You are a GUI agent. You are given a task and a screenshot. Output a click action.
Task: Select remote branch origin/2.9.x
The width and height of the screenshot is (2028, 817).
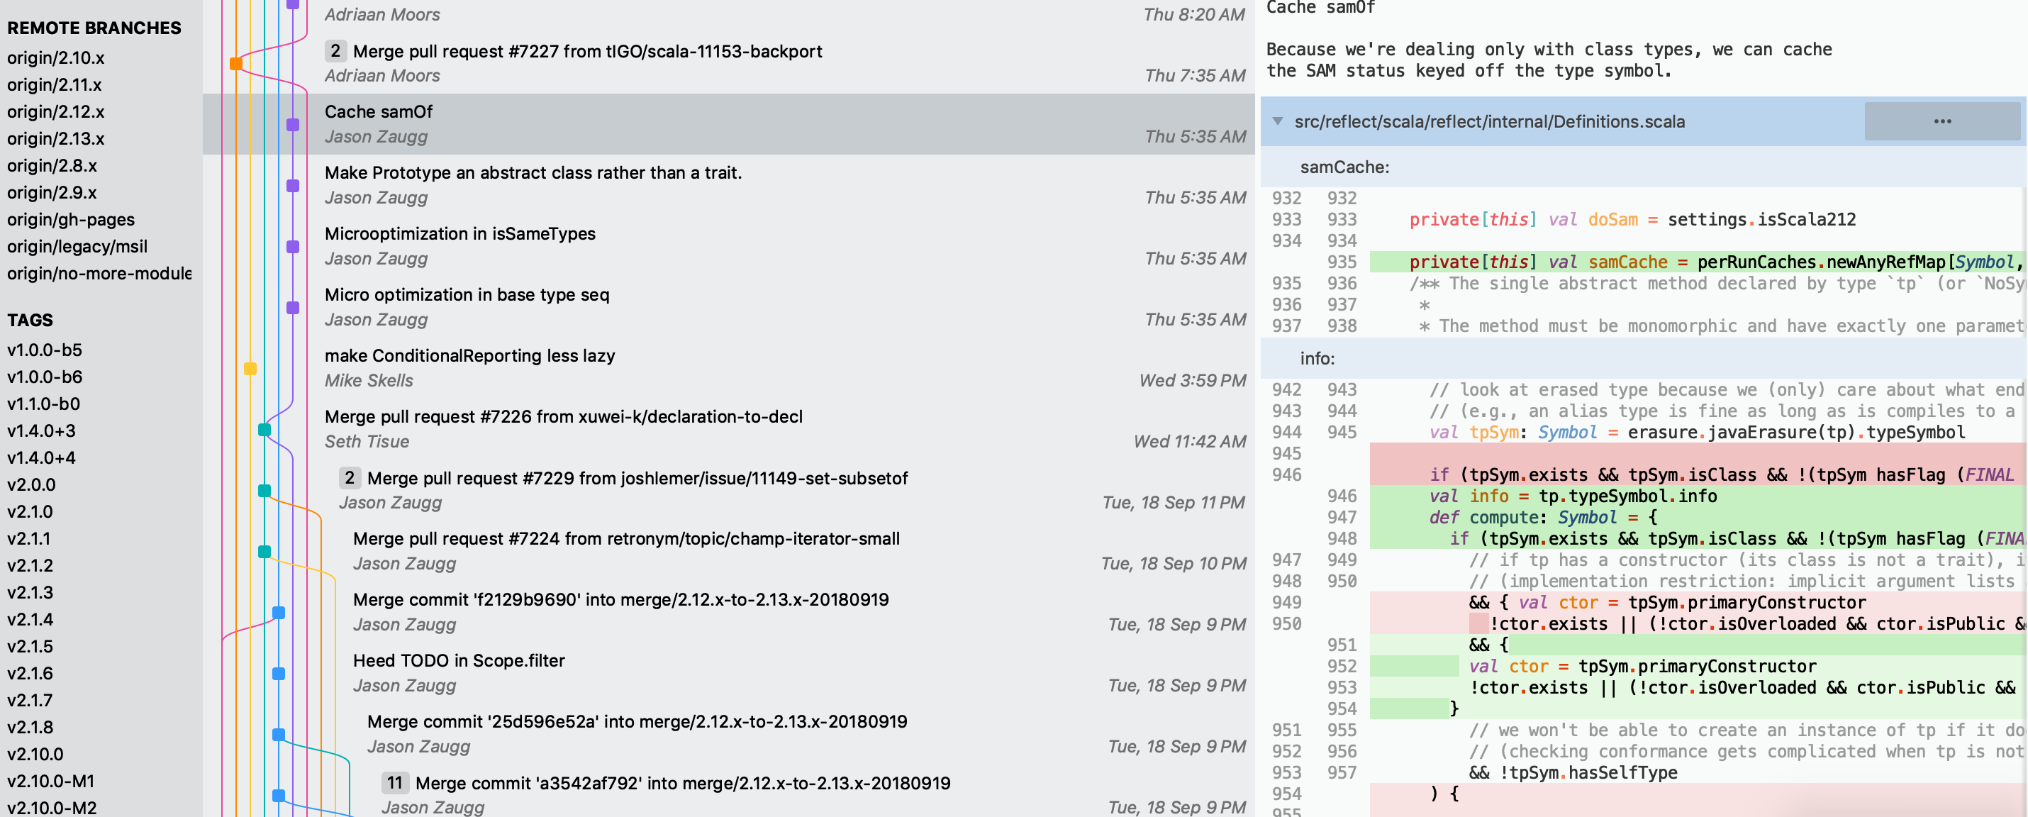(x=52, y=192)
